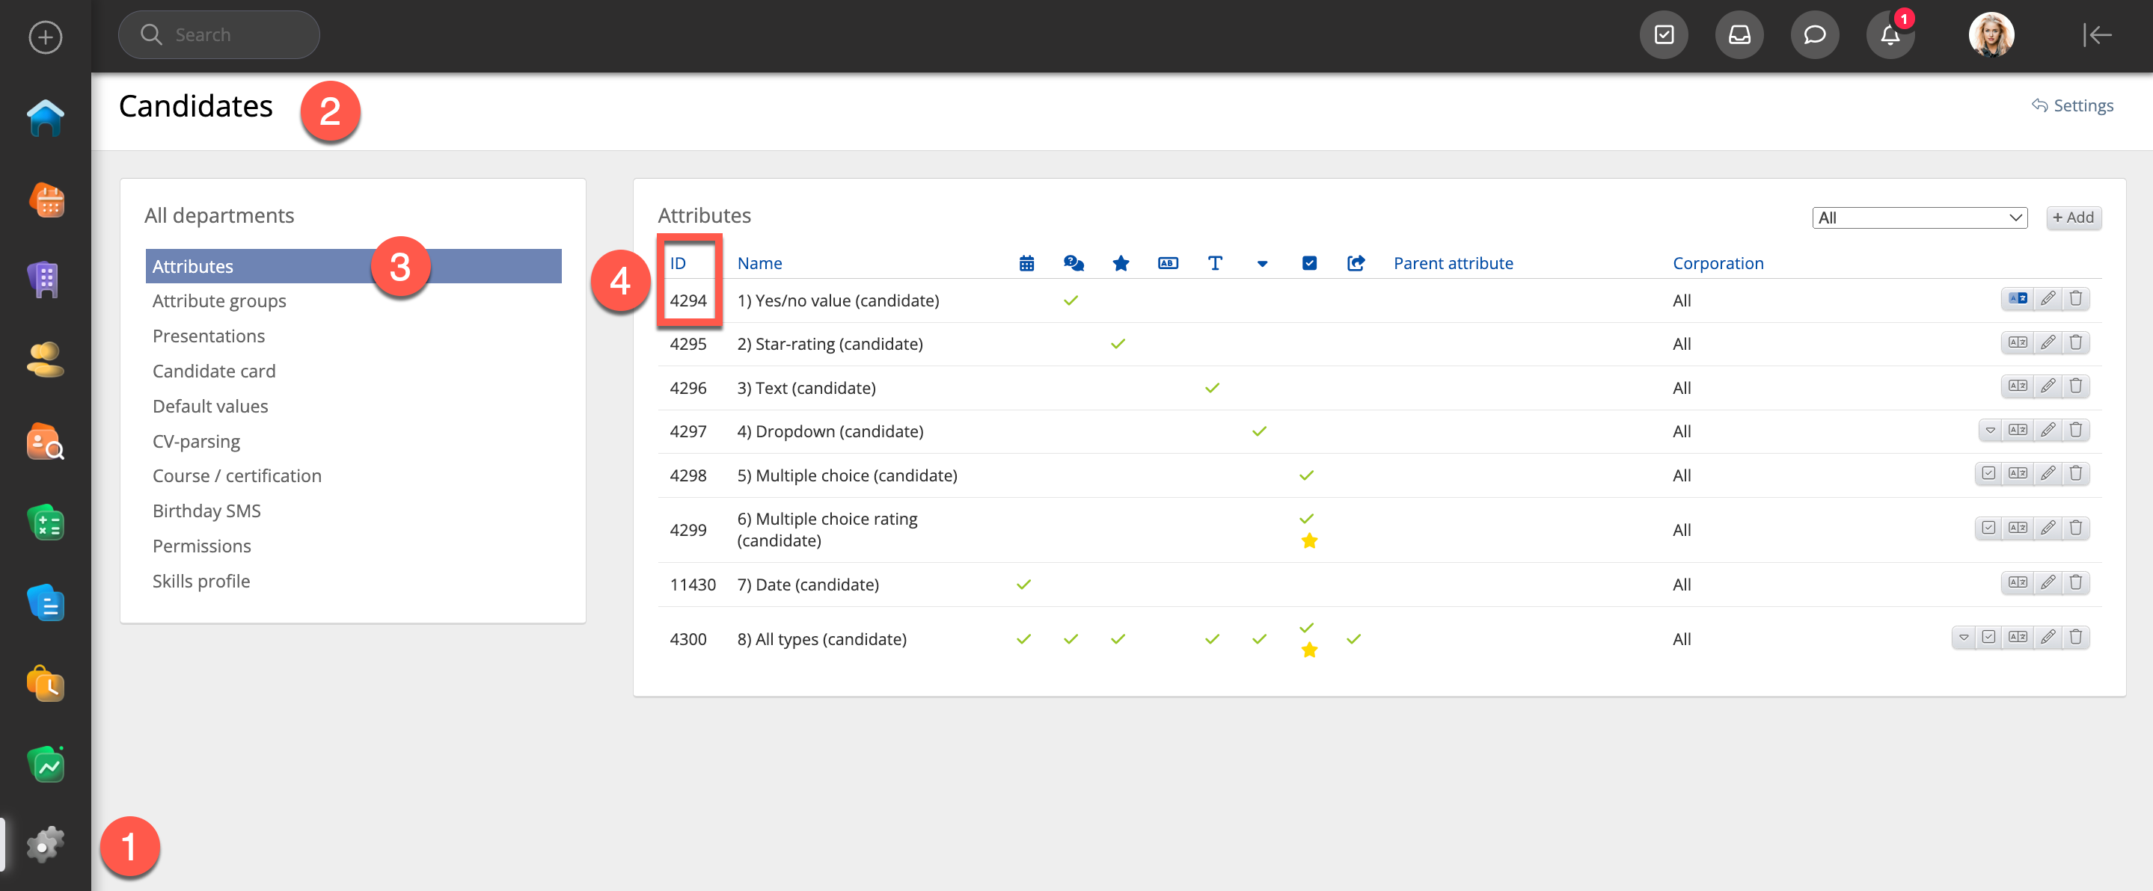
Task: Click checkbox options button for All types (candidate)
Action: 1988,637
